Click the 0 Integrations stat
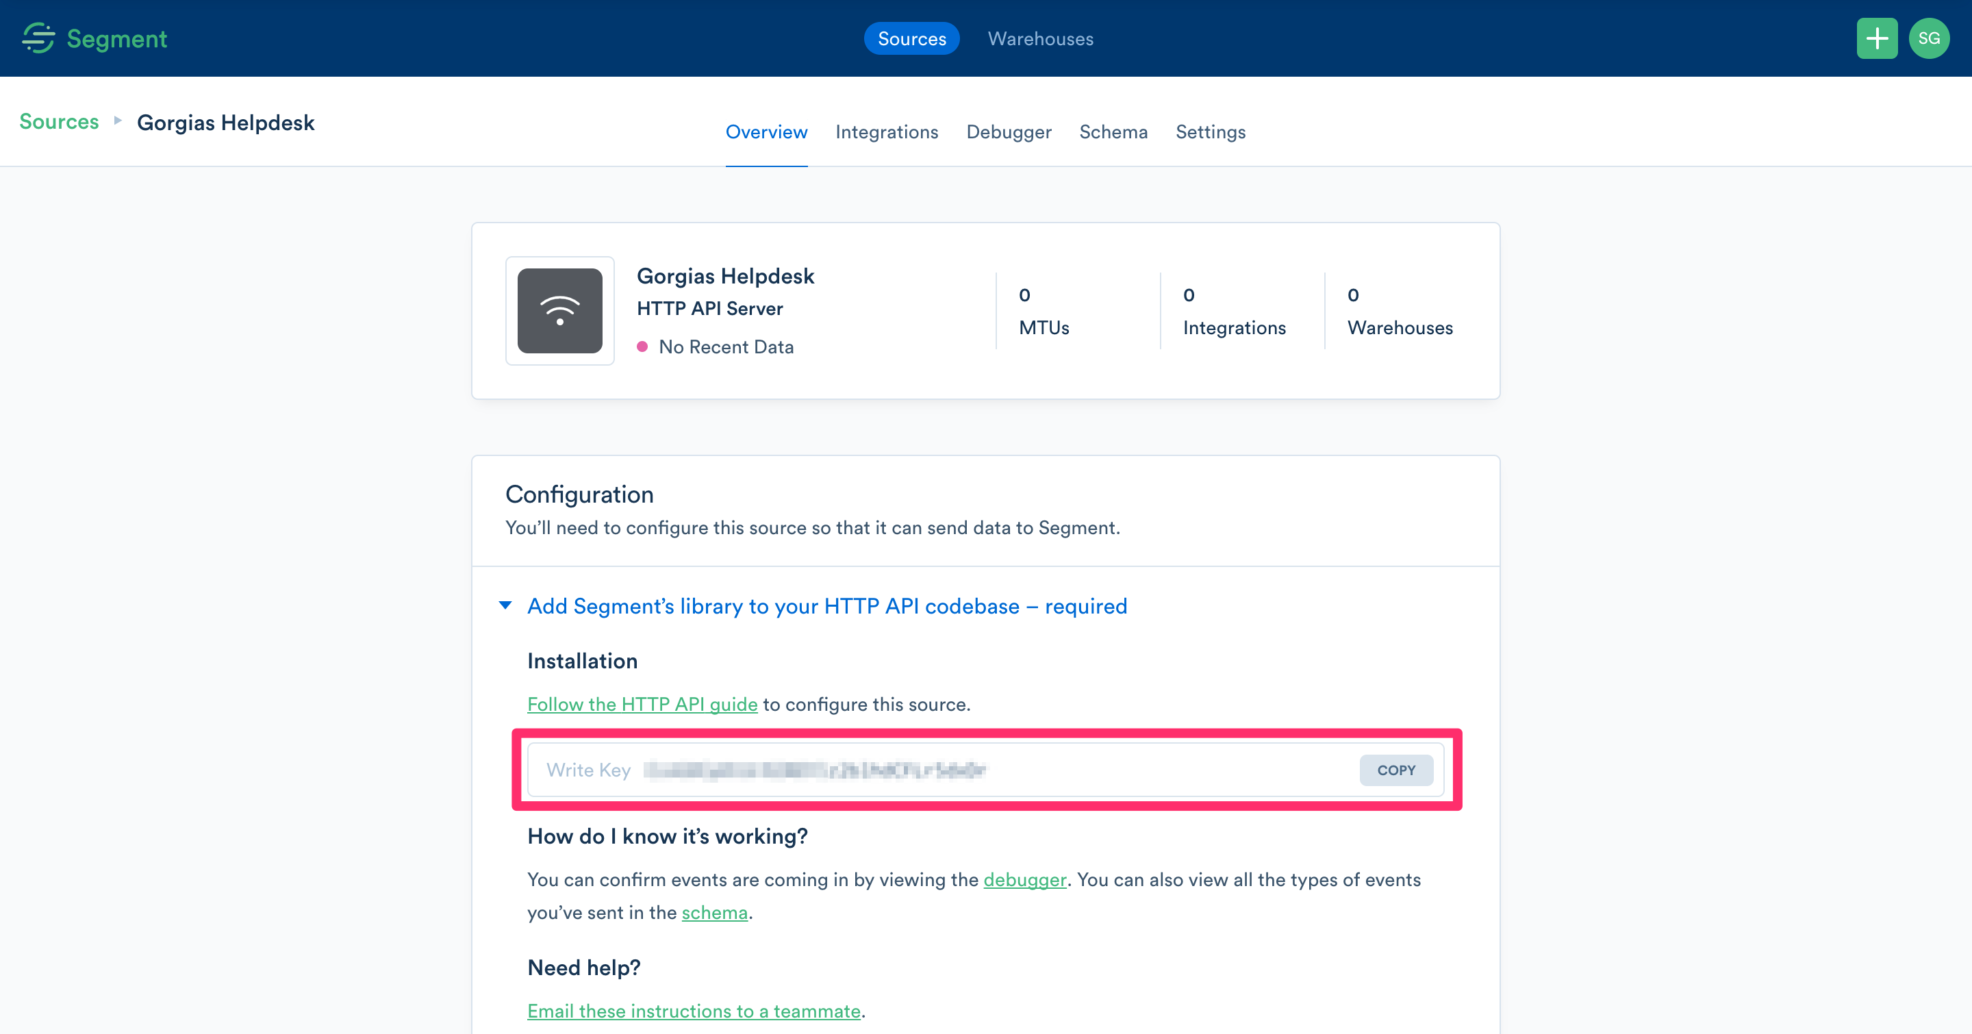The width and height of the screenshot is (1972, 1034). [1234, 311]
